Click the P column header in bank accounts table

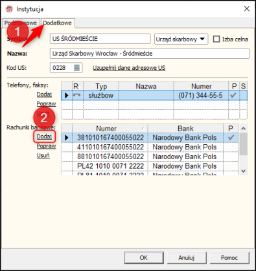[x=231, y=129]
